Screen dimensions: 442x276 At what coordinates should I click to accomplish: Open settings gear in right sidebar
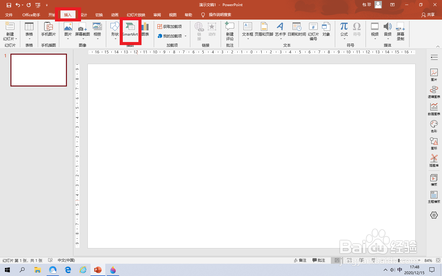(434, 215)
